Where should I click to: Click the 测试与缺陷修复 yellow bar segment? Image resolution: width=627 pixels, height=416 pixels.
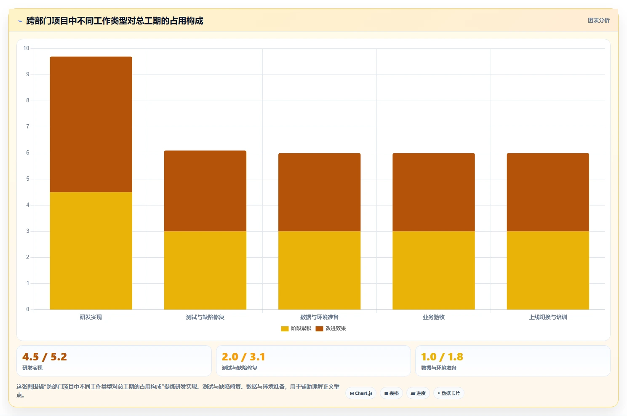pos(205,270)
